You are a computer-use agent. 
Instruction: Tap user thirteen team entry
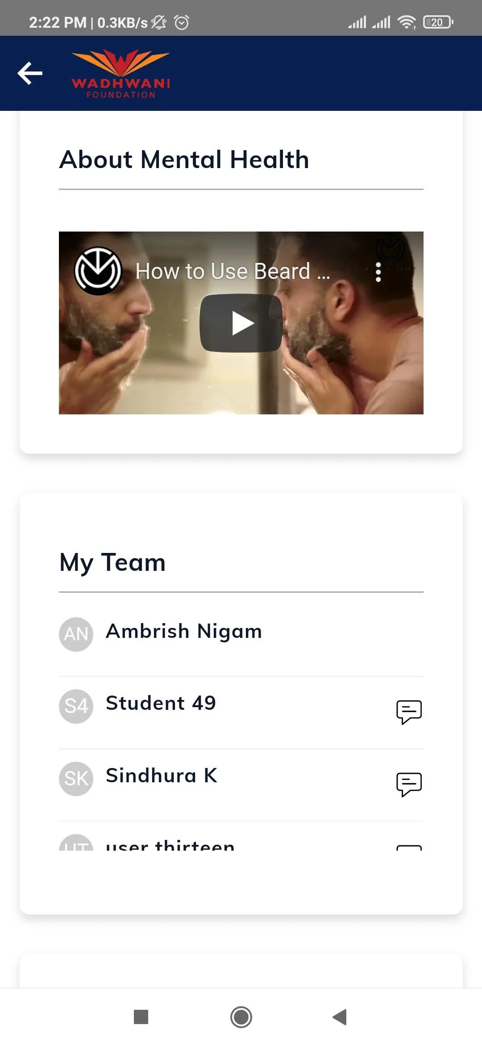pos(170,845)
